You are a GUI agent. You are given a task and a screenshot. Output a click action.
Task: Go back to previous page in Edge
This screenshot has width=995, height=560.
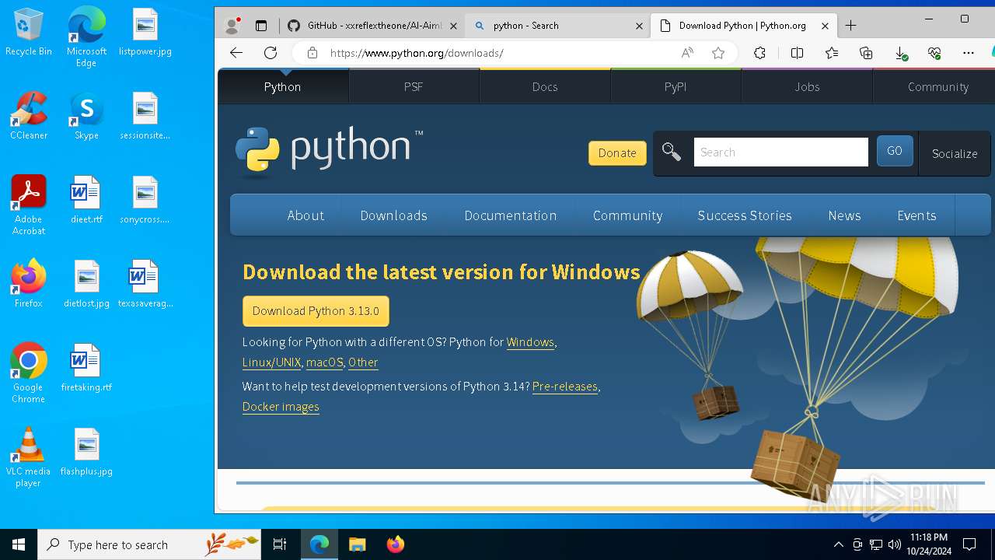click(236, 53)
